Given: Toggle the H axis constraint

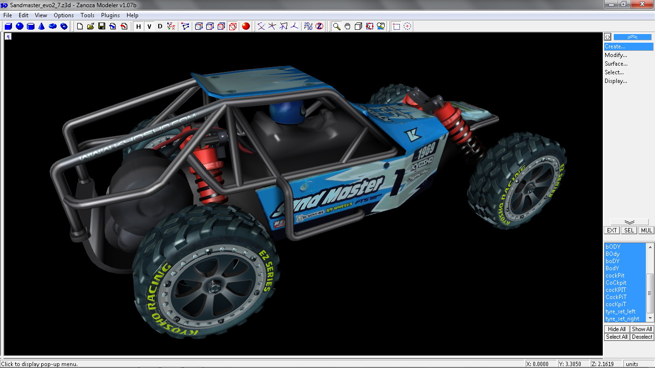Looking at the screenshot, I should click(x=139, y=26).
